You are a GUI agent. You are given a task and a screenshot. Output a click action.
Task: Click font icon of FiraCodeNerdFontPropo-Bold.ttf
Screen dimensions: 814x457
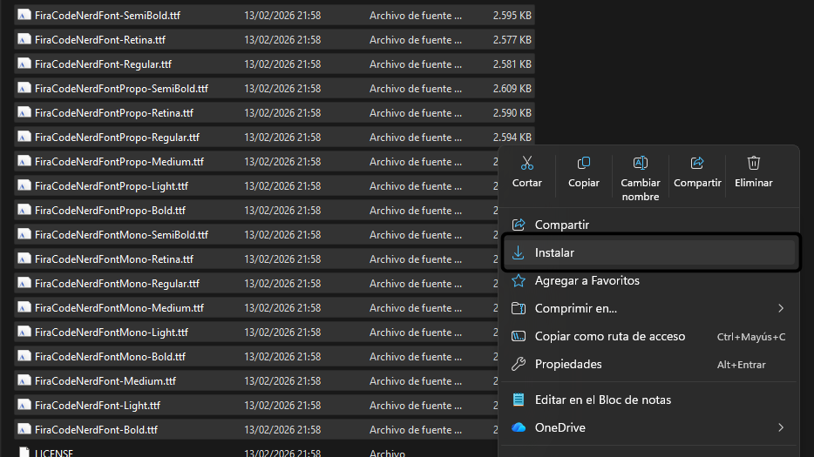click(24, 210)
